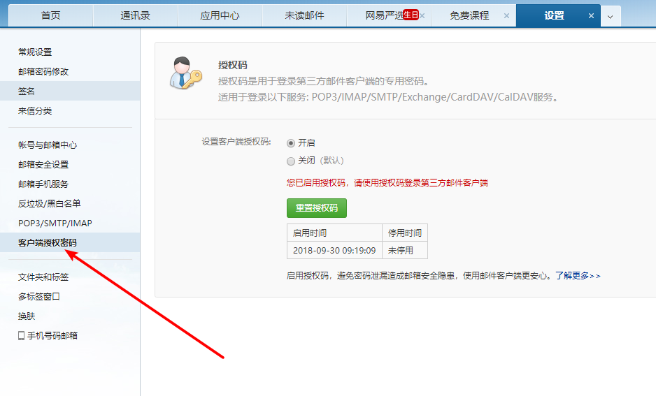Select the 开启 radio button
The image size is (656, 396).
pos(291,142)
